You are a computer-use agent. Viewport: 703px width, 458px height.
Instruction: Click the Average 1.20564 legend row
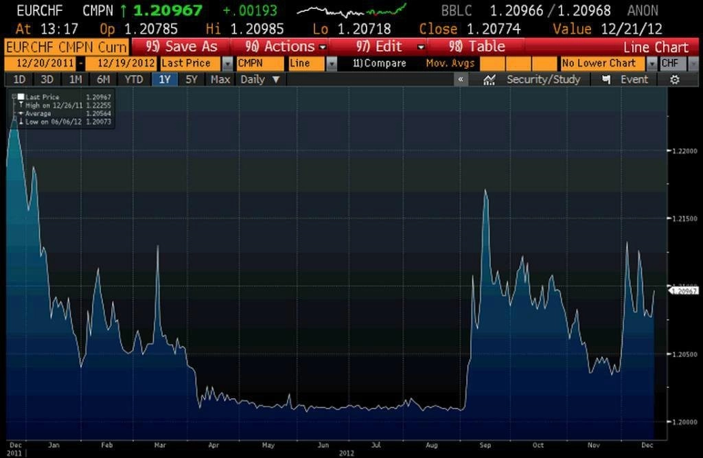point(64,113)
